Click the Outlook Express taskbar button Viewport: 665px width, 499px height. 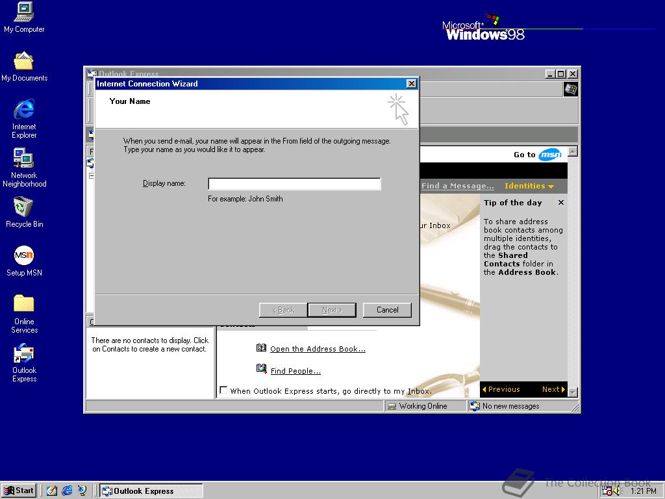[151, 491]
